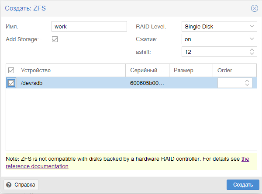Expand the Сжатие compression dropdown

click(x=252, y=39)
